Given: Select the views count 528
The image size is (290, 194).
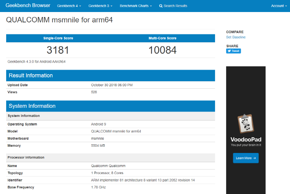Looking at the screenshot, I should pyautogui.click(x=94, y=92).
